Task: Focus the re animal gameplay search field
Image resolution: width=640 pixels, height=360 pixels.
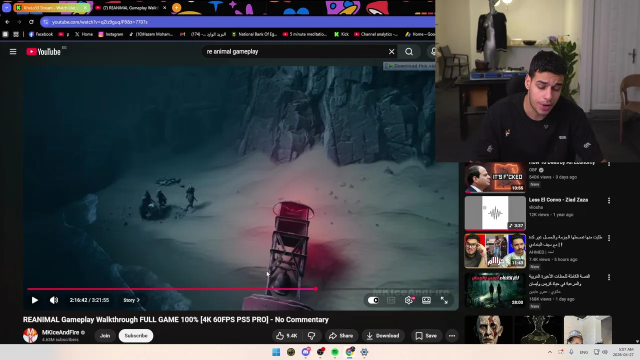Action: [295, 51]
